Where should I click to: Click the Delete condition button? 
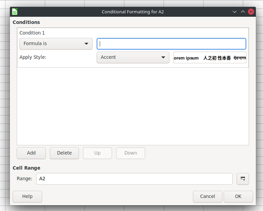65,153
